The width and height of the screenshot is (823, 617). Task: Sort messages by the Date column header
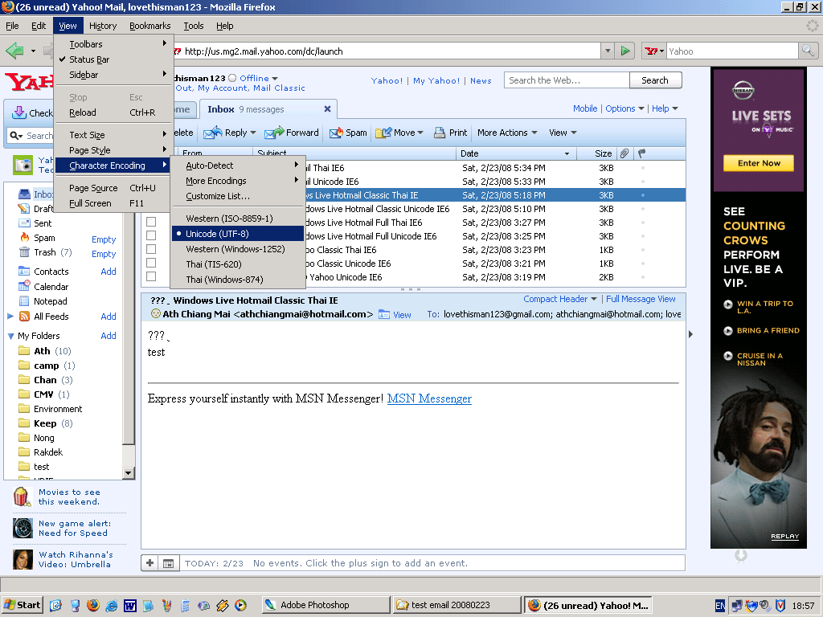[516, 153]
